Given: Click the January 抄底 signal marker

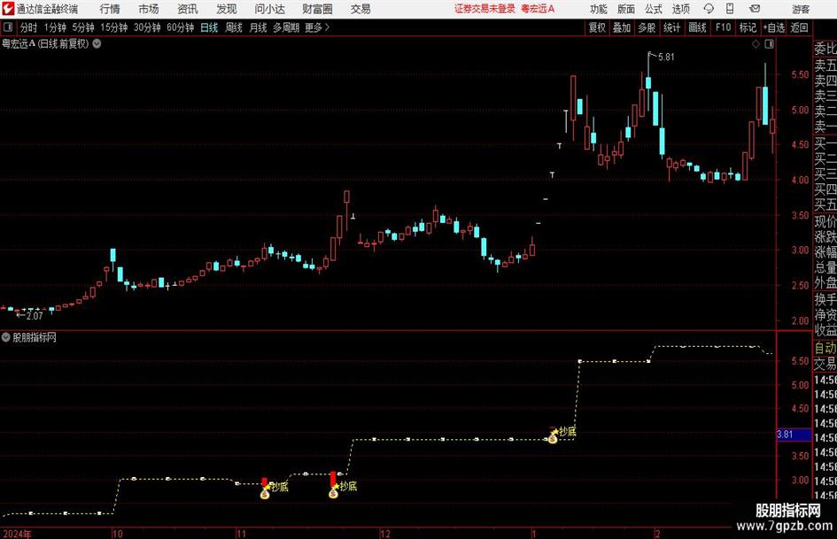Looking at the screenshot, I should pyautogui.click(x=553, y=437).
